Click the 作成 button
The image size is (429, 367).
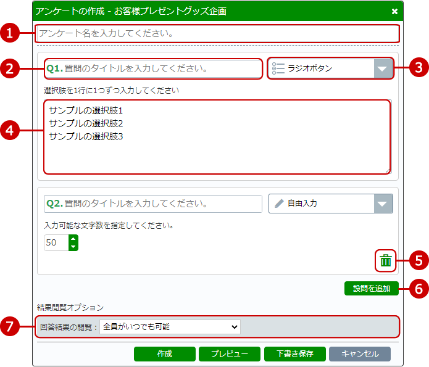tap(165, 354)
